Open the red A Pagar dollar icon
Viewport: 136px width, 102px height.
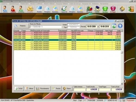(x=113, y=9)
